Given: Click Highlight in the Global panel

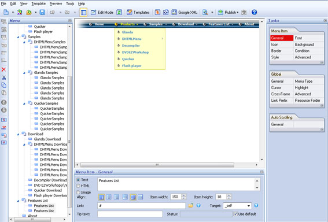Looking at the screenshot, I should [301, 88].
